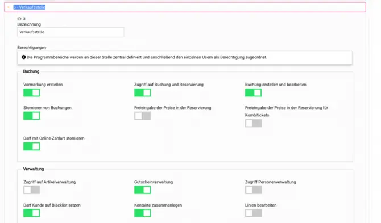Enable Linien bearbeiten switch
Viewport: 381px width, 223px height.
click(x=253, y=213)
